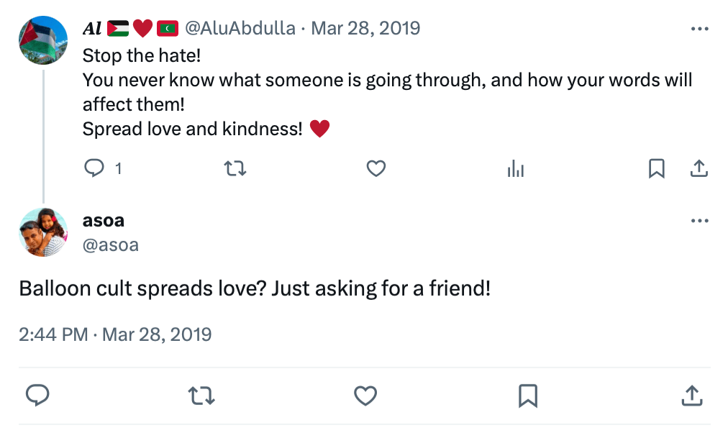Screen dimensions: 728x433
Task: Open asoa's profile picture
Action: click(x=43, y=232)
